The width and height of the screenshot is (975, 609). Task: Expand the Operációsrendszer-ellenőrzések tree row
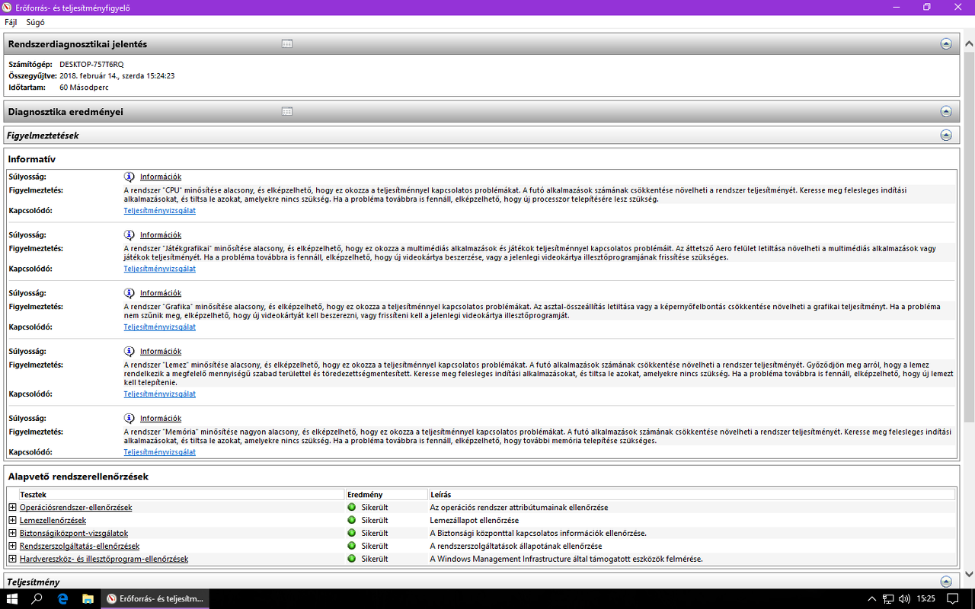tap(12, 507)
